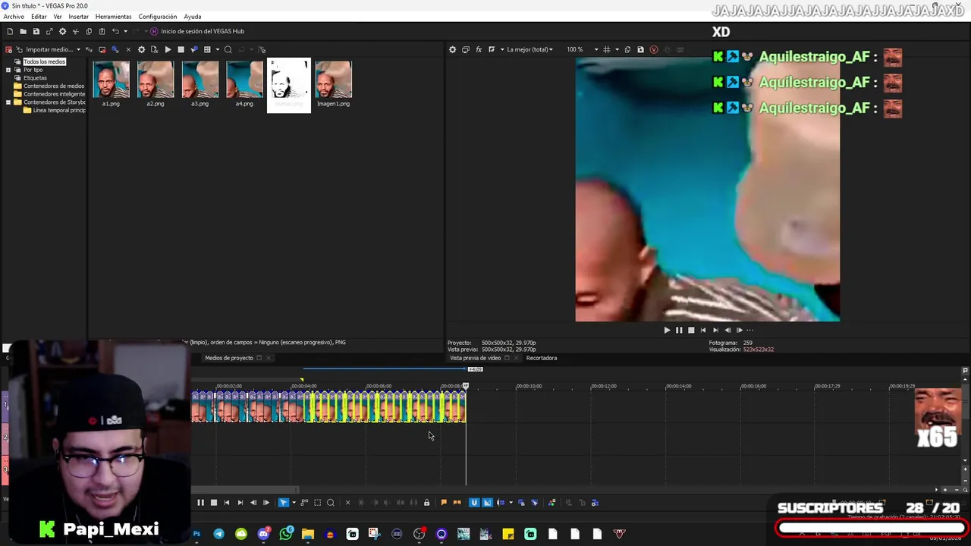The width and height of the screenshot is (971, 546).
Task: Toggle preview on external monitor icon
Action: tap(466, 49)
